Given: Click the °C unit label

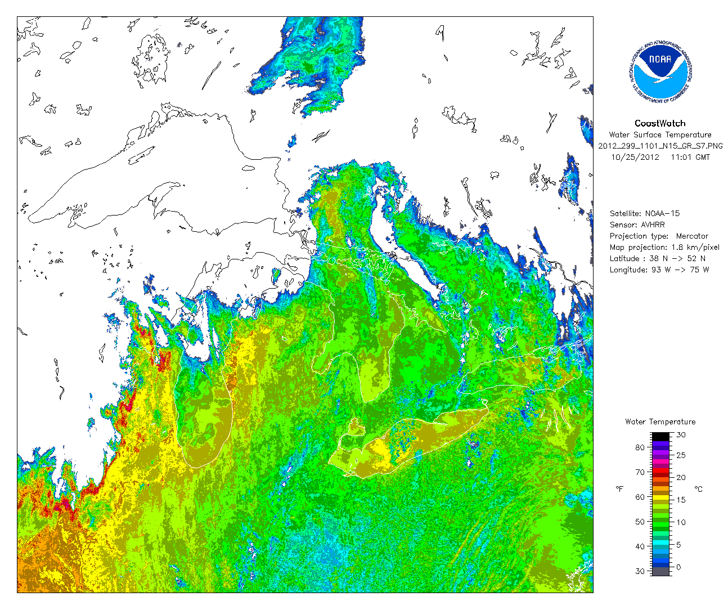Looking at the screenshot, I should point(699,489).
